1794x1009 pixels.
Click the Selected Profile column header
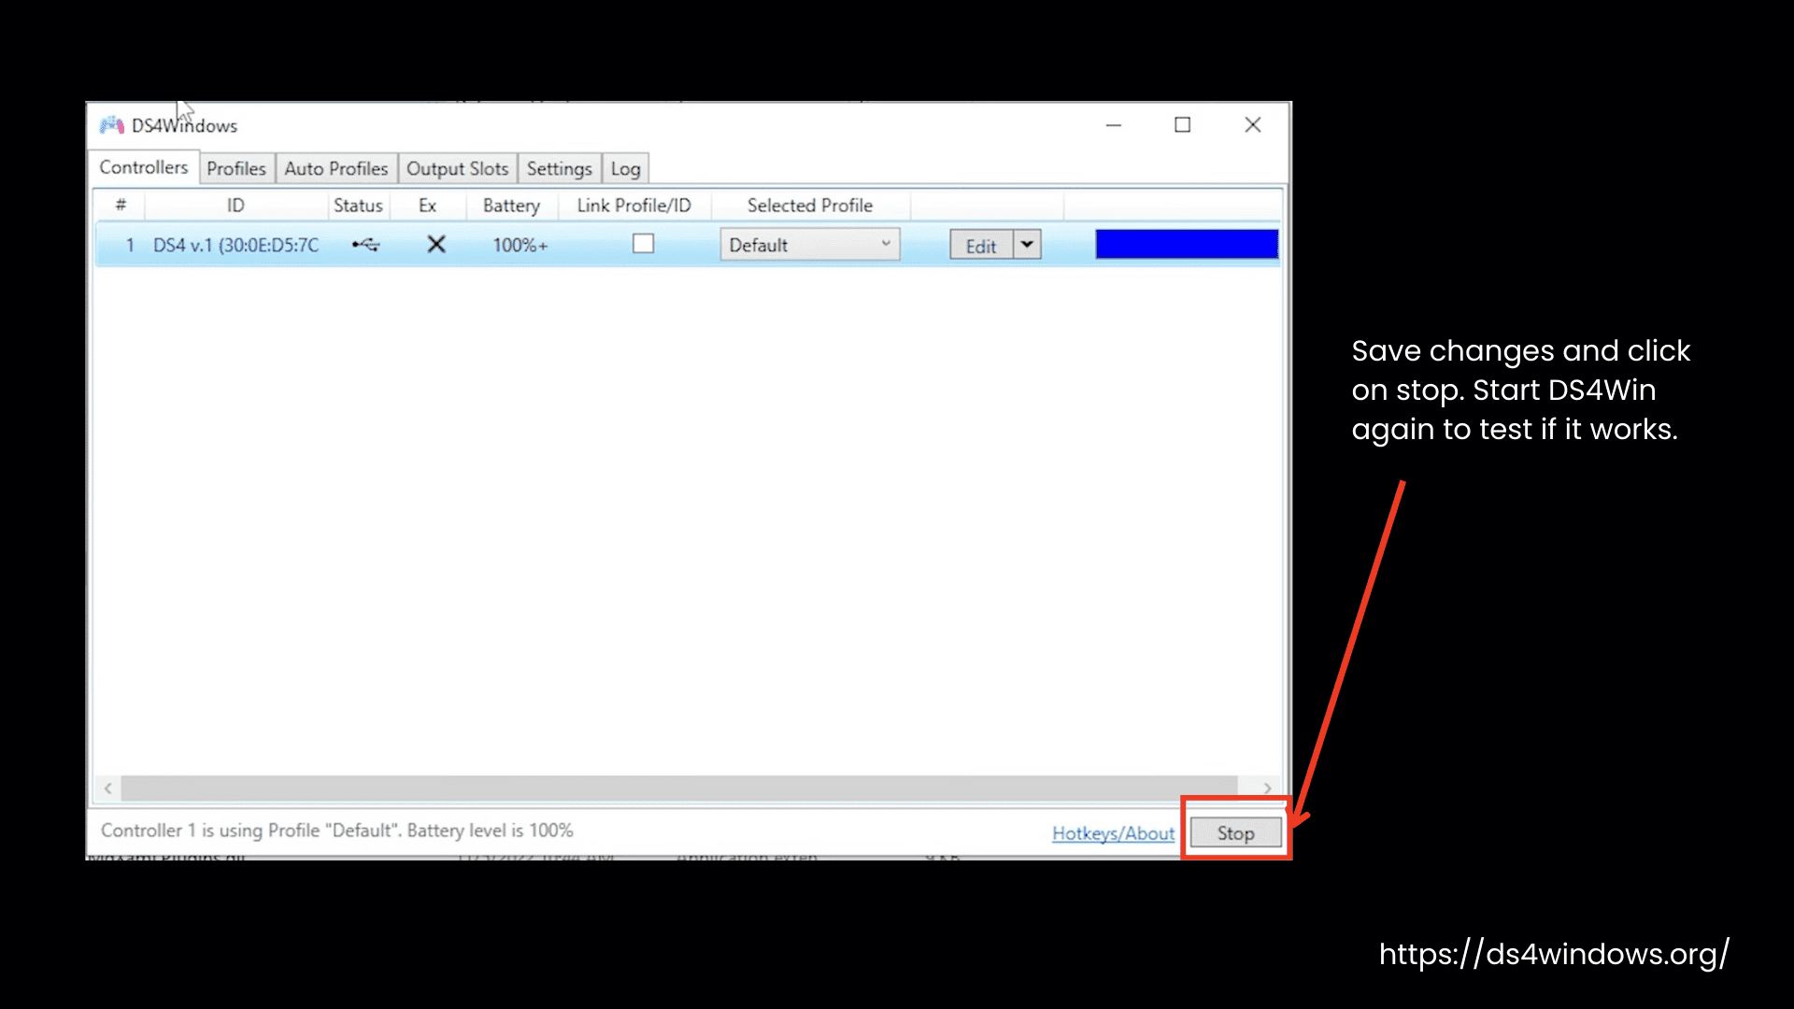click(809, 206)
